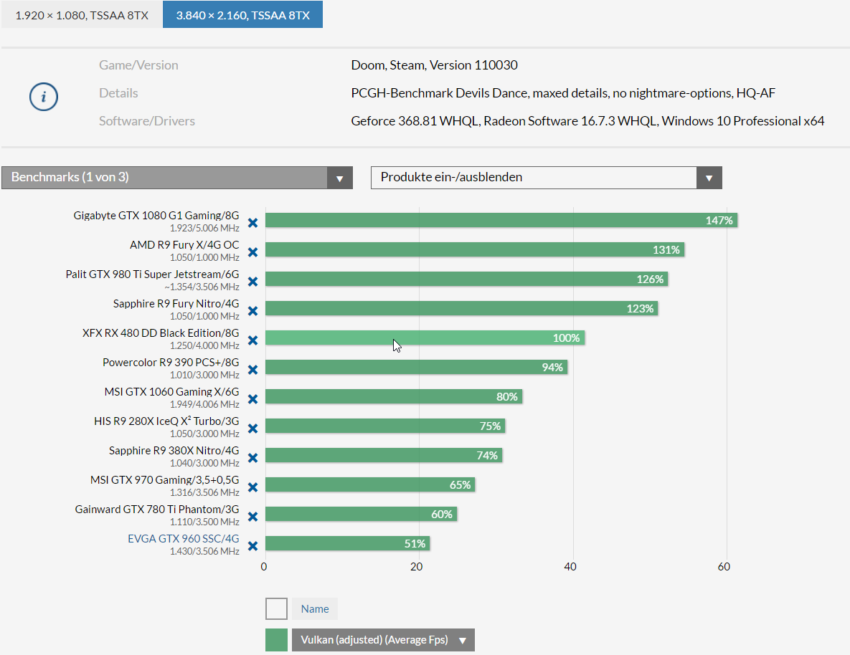Click the MSI GTX 970 65% bar

[370, 484]
